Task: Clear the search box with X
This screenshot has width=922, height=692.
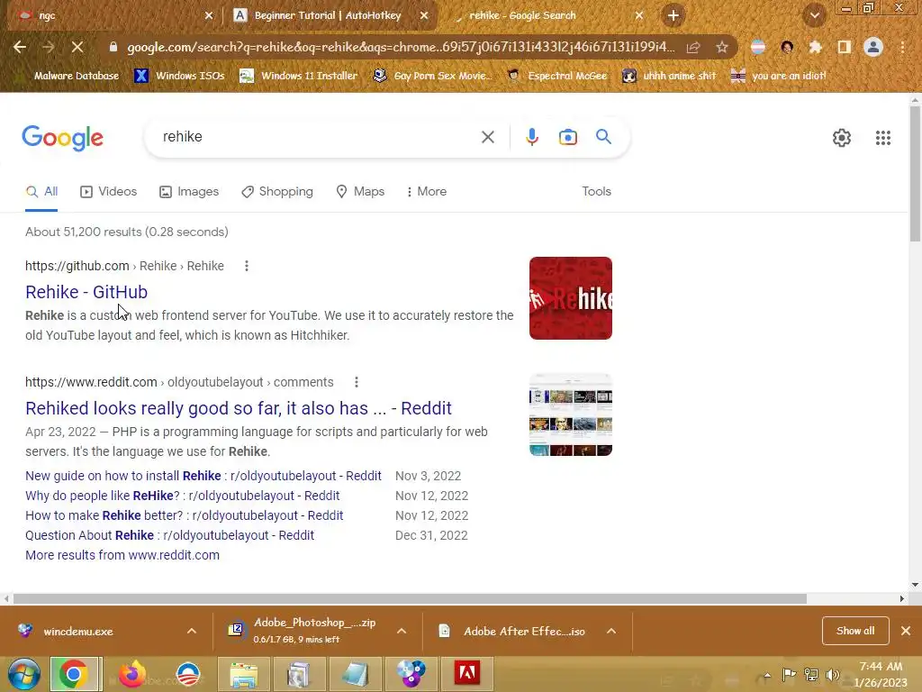Action: [487, 137]
